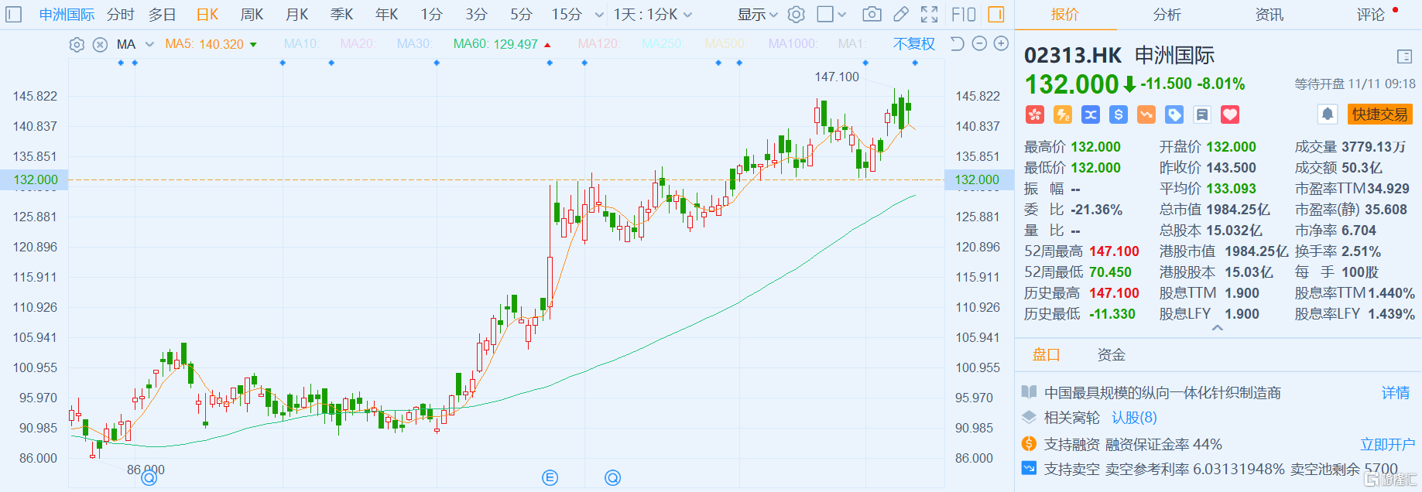The width and height of the screenshot is (1422, 492).
Task: Click the orange dollar icon beside 支持融资
Action: (x=1029, y=444)
